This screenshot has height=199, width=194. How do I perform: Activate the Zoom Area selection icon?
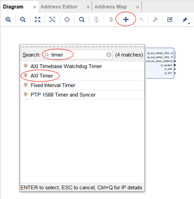(52, 19)
